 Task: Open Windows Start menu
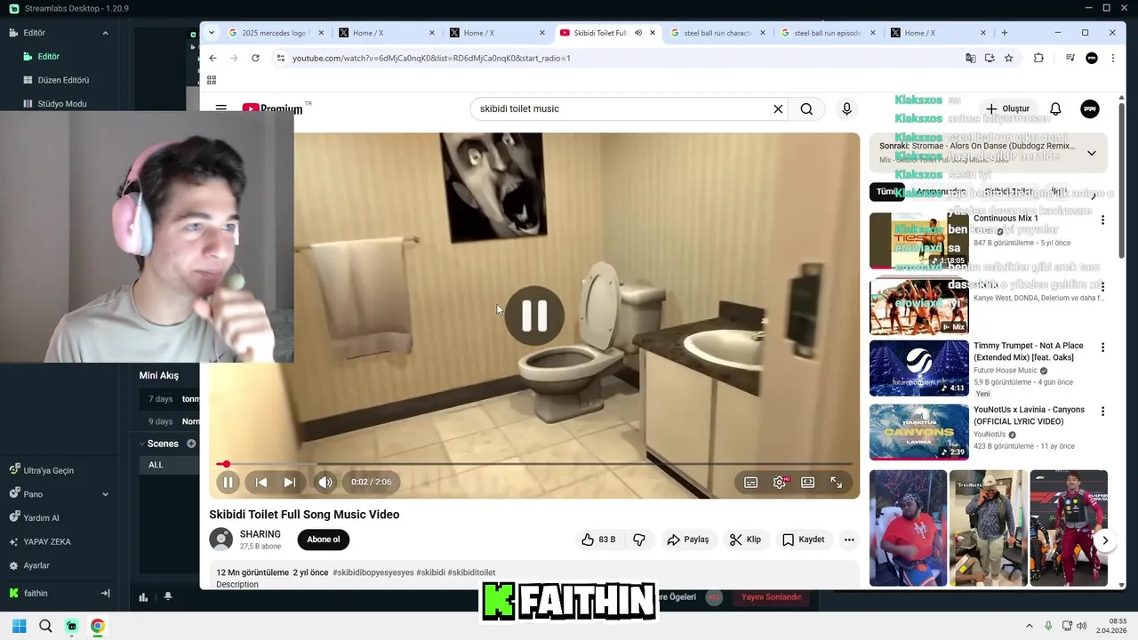[19, 626]
